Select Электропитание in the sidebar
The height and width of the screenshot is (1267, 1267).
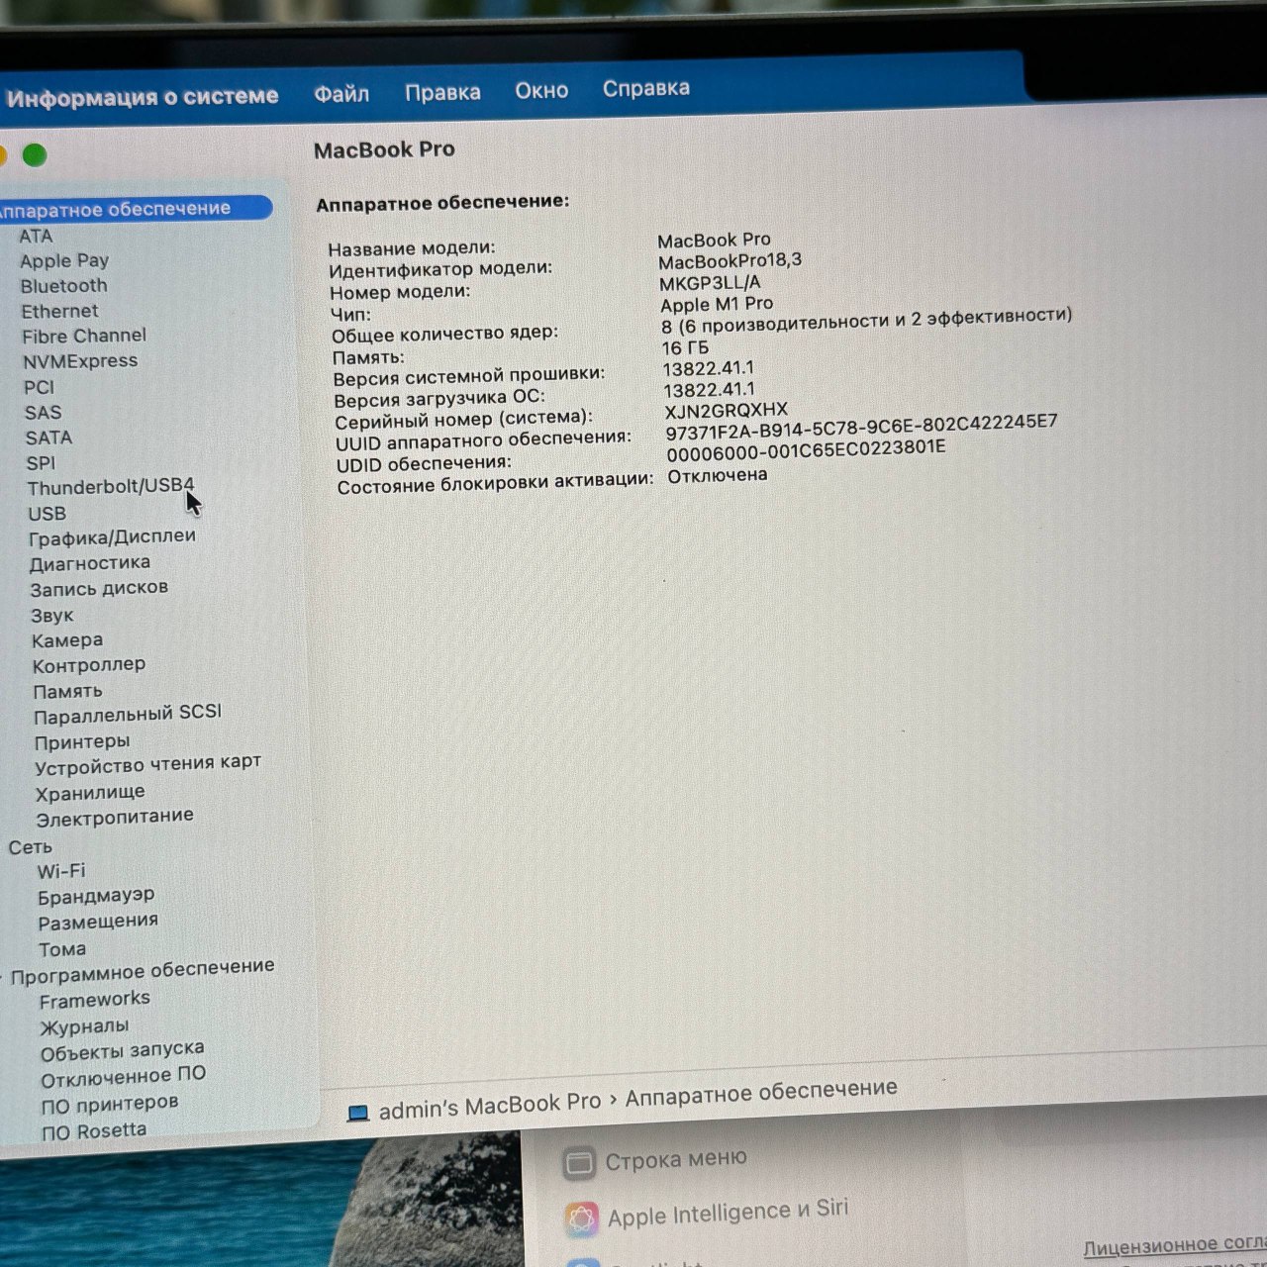click(114, 815)
